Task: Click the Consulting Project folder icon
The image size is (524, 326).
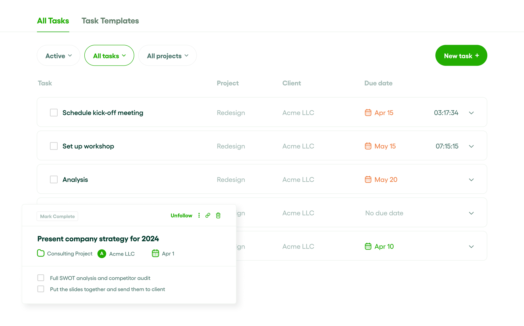Action: click(41, 253)
